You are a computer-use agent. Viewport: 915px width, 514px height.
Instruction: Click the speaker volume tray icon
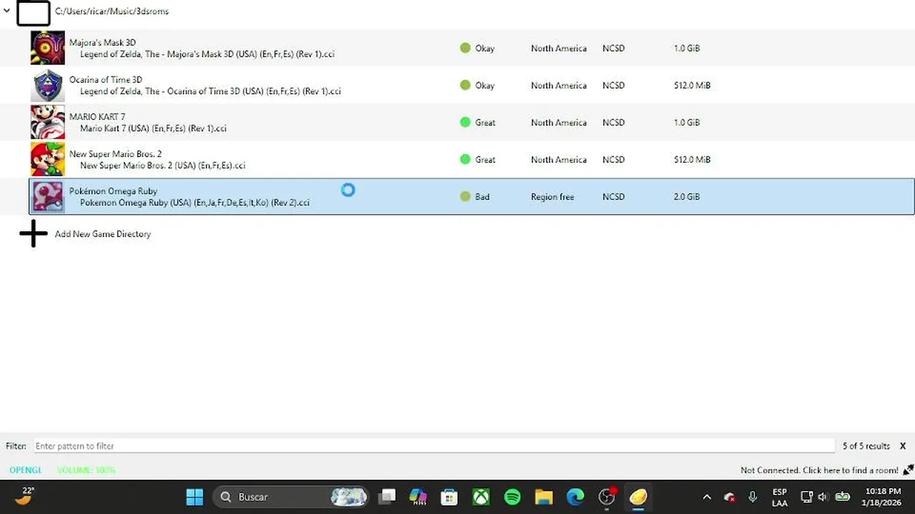pos(822,497)
